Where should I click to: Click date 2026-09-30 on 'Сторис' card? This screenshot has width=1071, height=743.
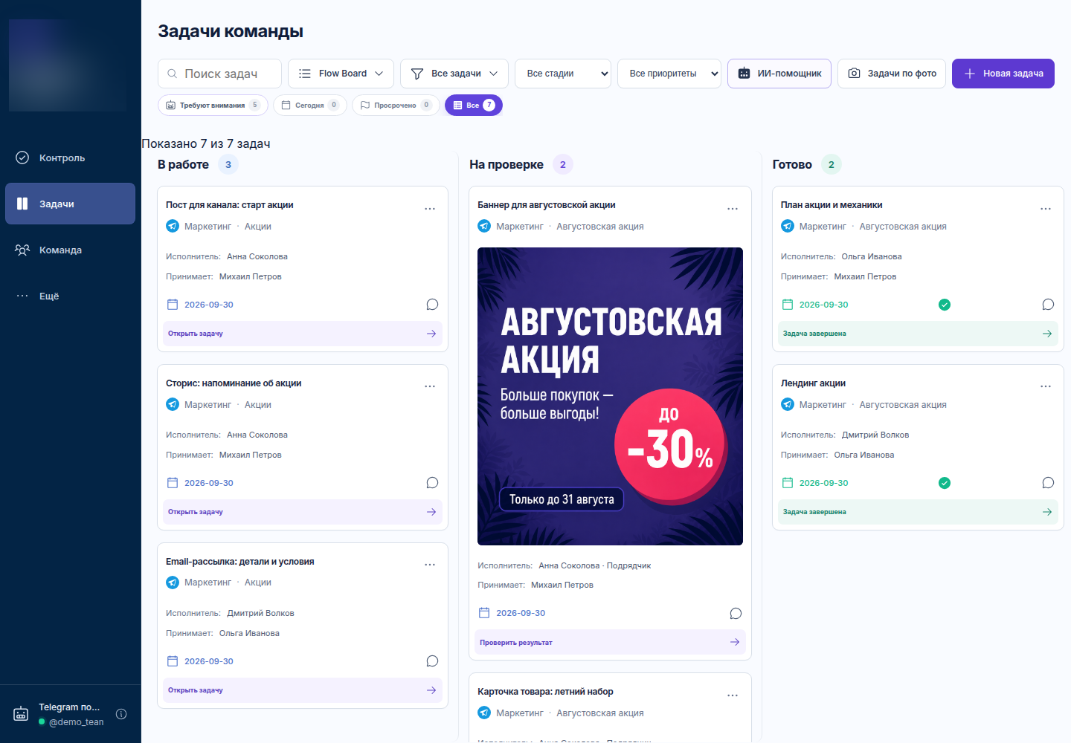point(209,483)
